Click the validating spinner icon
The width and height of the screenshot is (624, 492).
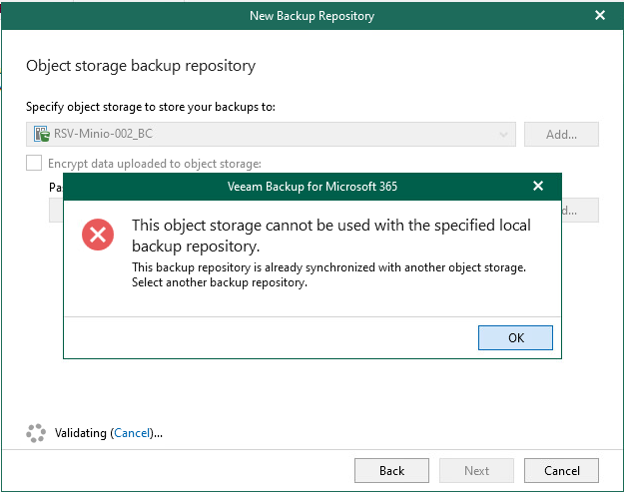point(36,433)
